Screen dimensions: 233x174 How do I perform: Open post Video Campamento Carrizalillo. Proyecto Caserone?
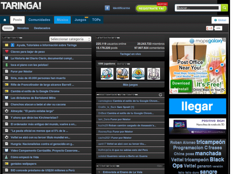tap(45, 151)
